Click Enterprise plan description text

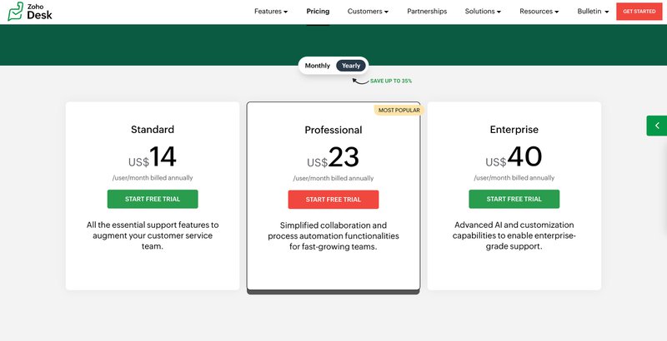514,235
